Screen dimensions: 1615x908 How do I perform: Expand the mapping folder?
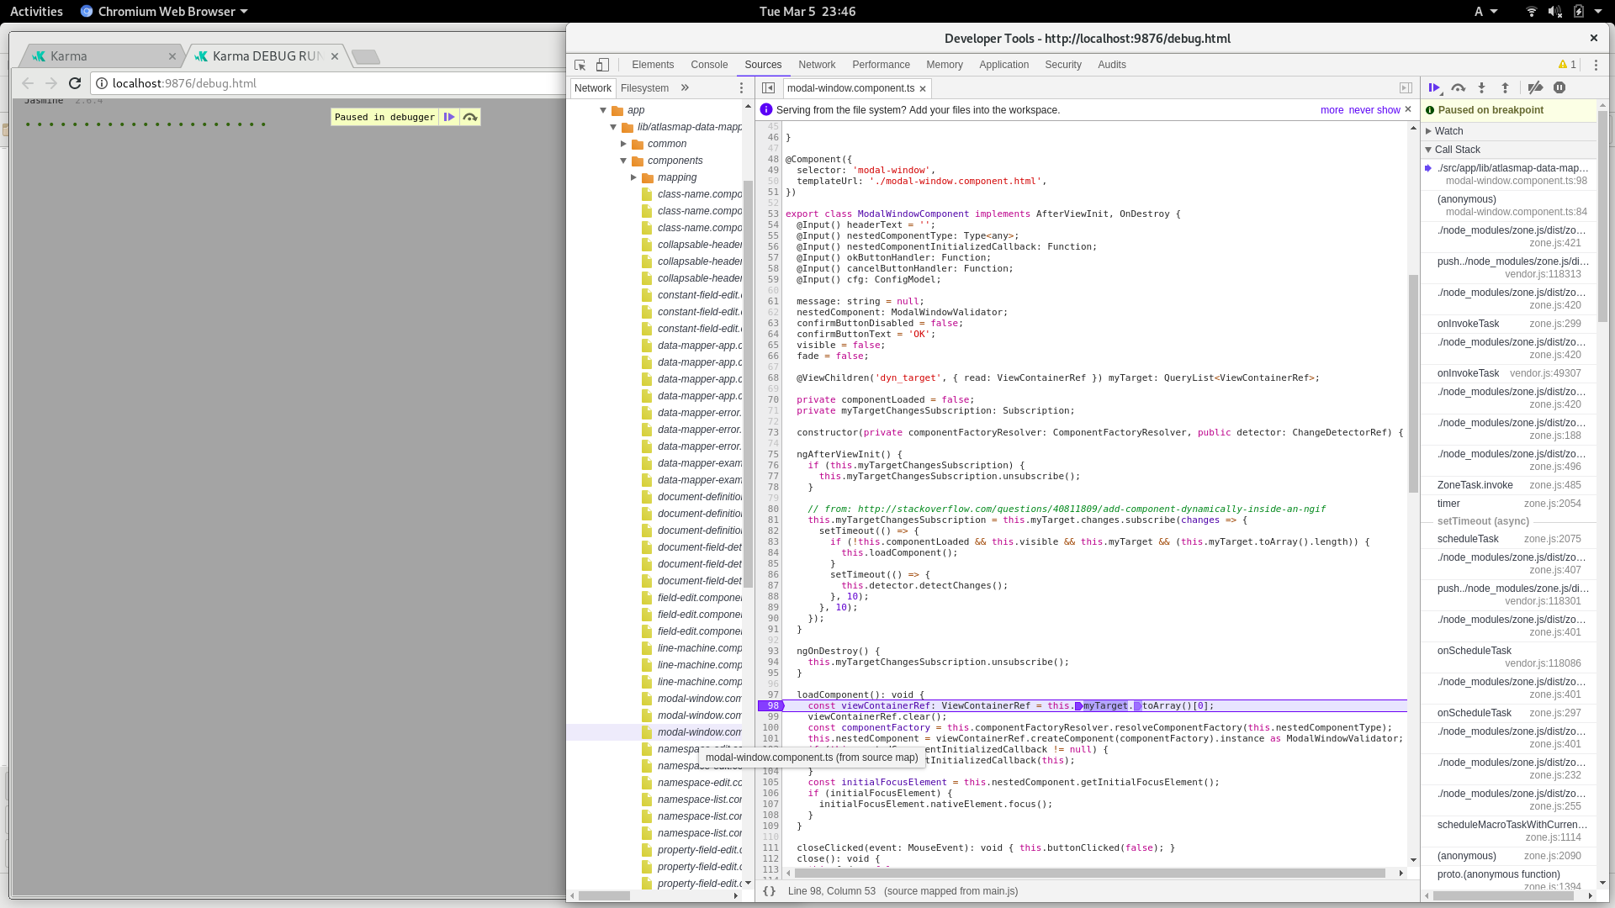[633, 177]
